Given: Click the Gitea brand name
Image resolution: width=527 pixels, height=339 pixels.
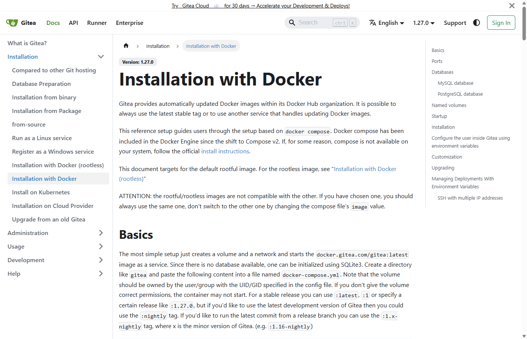Looking at the screenshot, I should pos(29,23).
